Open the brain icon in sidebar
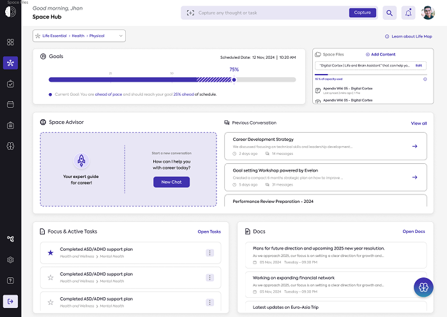The image size is (447, 317). (10, 146)
